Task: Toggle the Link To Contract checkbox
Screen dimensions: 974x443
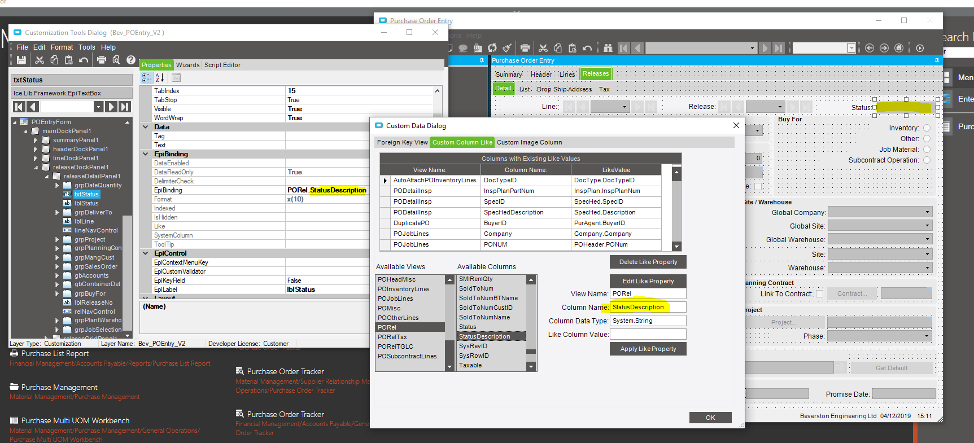Action: pos(819,294)
